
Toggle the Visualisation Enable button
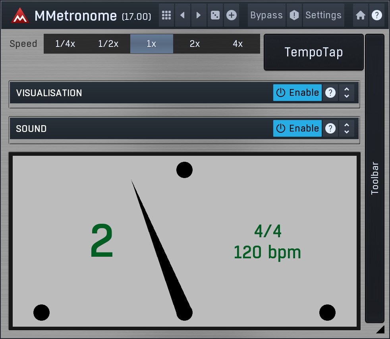[297, 93]
